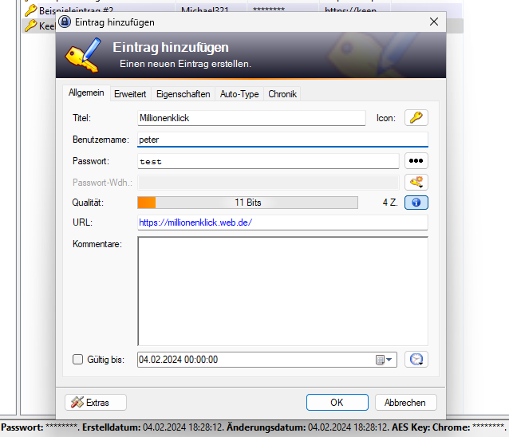The width and height of the screenshot is (509, 437).
Task: Toggle password visibility dots button
Action: click(416, 160)
